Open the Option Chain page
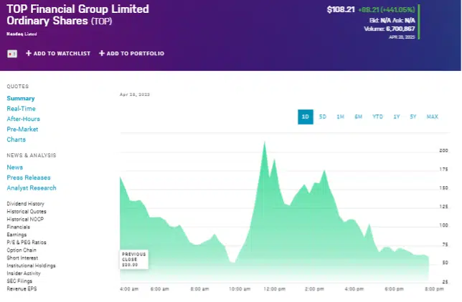This screenshot has height=302, width=462. tap(22, 250)
